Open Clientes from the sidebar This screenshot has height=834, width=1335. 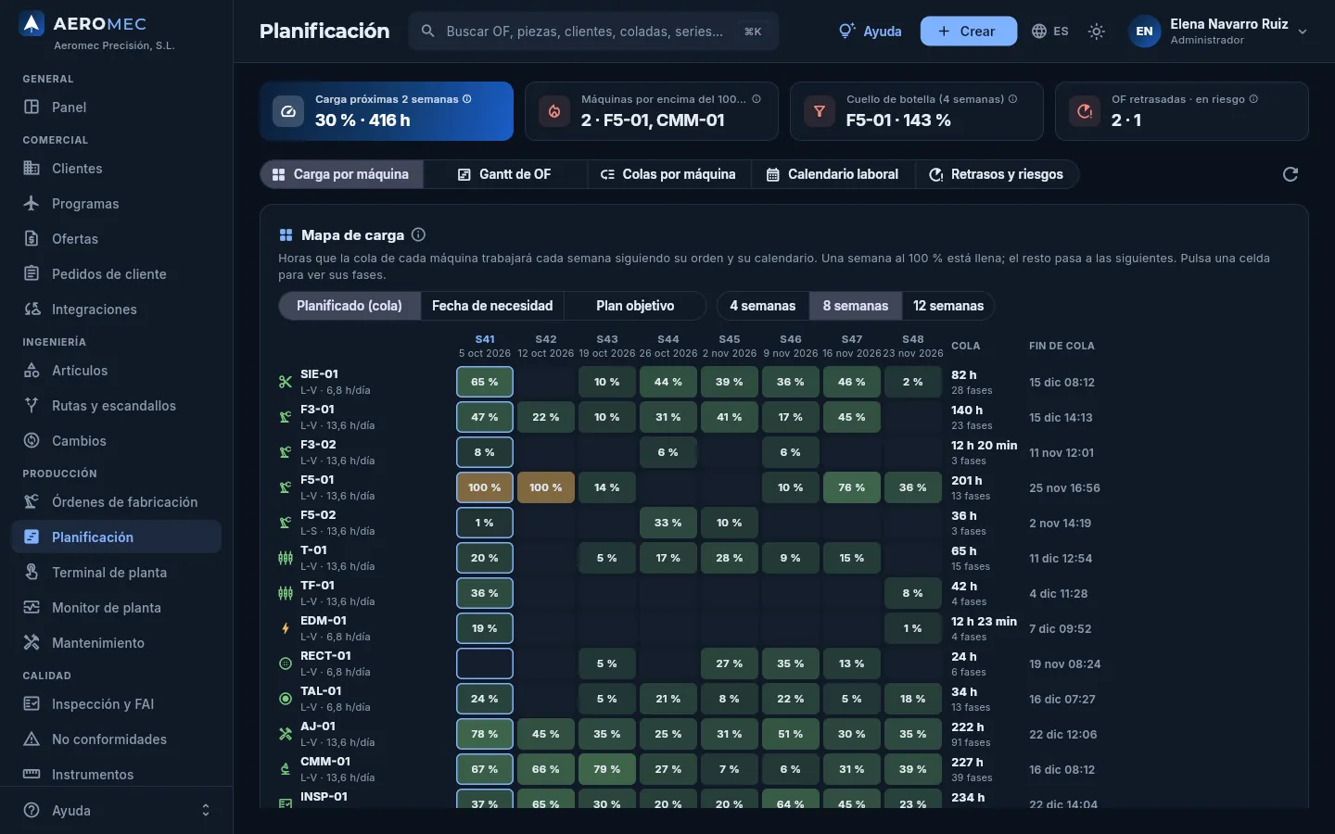(116, 169)
